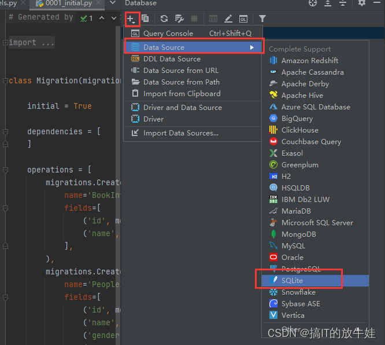The width and height of the screenshot is (385, 345).
Task: Select Driver and Data Source
Action: 193,108
